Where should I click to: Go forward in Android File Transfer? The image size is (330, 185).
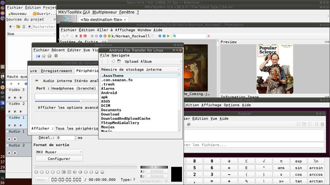coord(108,61)
